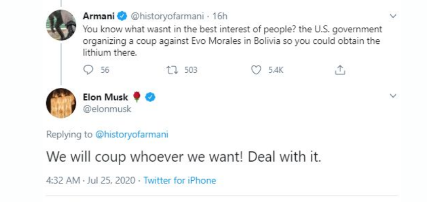Open the chevron menu on Elon Musk's tweet
Screen dimensions: 427x202
(x=394, y=95)
